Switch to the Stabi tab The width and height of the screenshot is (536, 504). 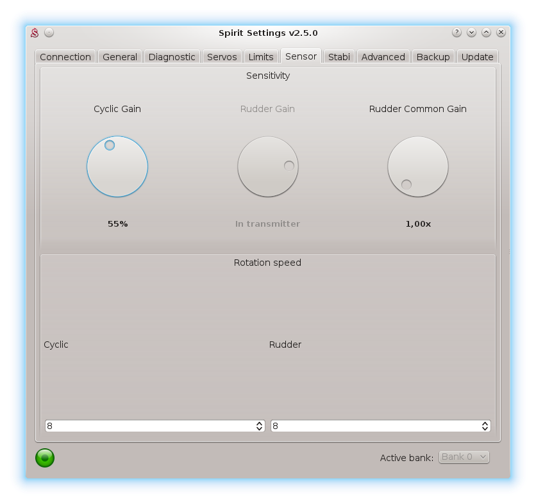pos(339,57)
